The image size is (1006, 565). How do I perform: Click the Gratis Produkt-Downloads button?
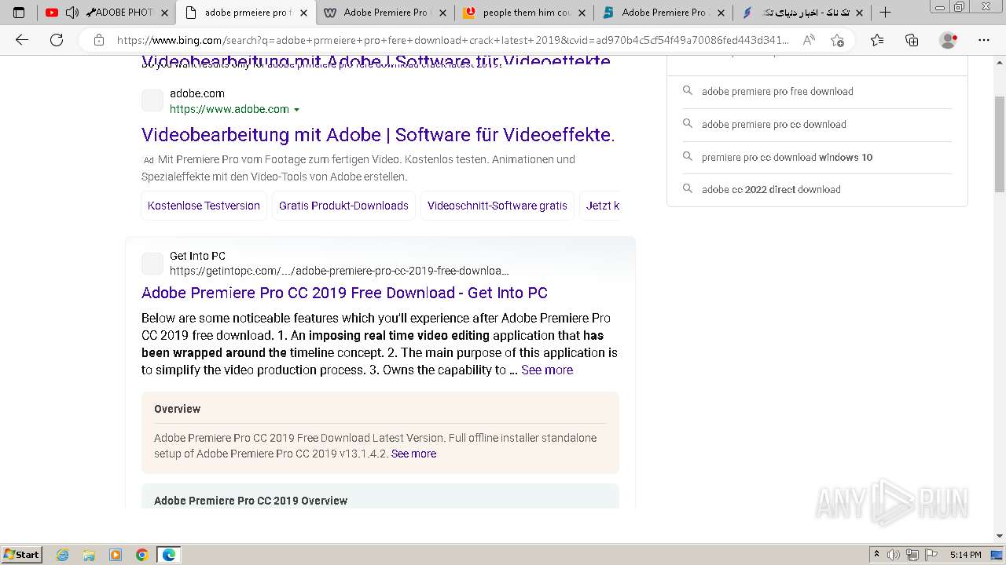(x=343, y=206)
